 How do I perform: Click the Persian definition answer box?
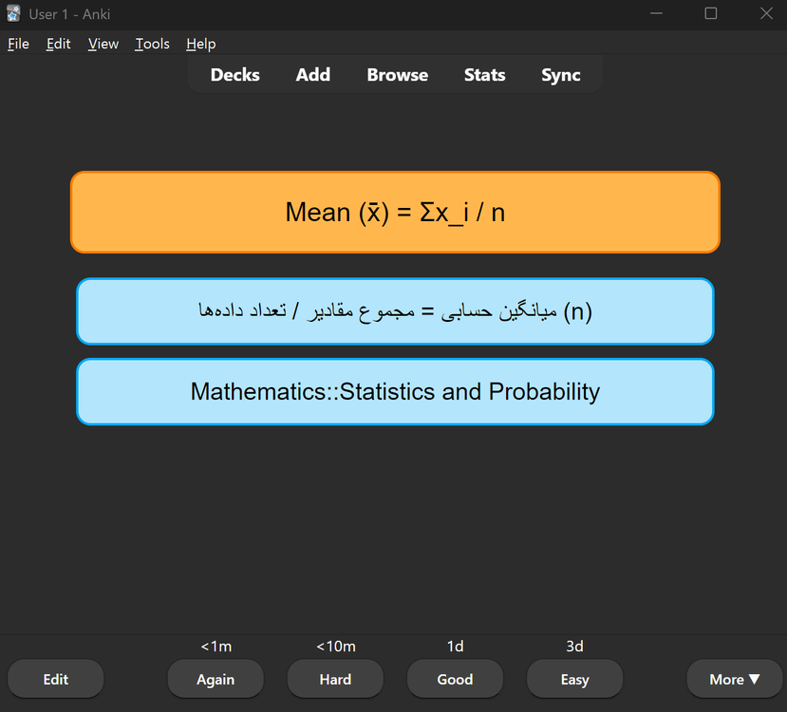tap(395, 311)
